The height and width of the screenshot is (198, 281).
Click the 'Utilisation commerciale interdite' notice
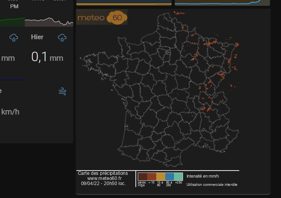[x=212, y=185]
